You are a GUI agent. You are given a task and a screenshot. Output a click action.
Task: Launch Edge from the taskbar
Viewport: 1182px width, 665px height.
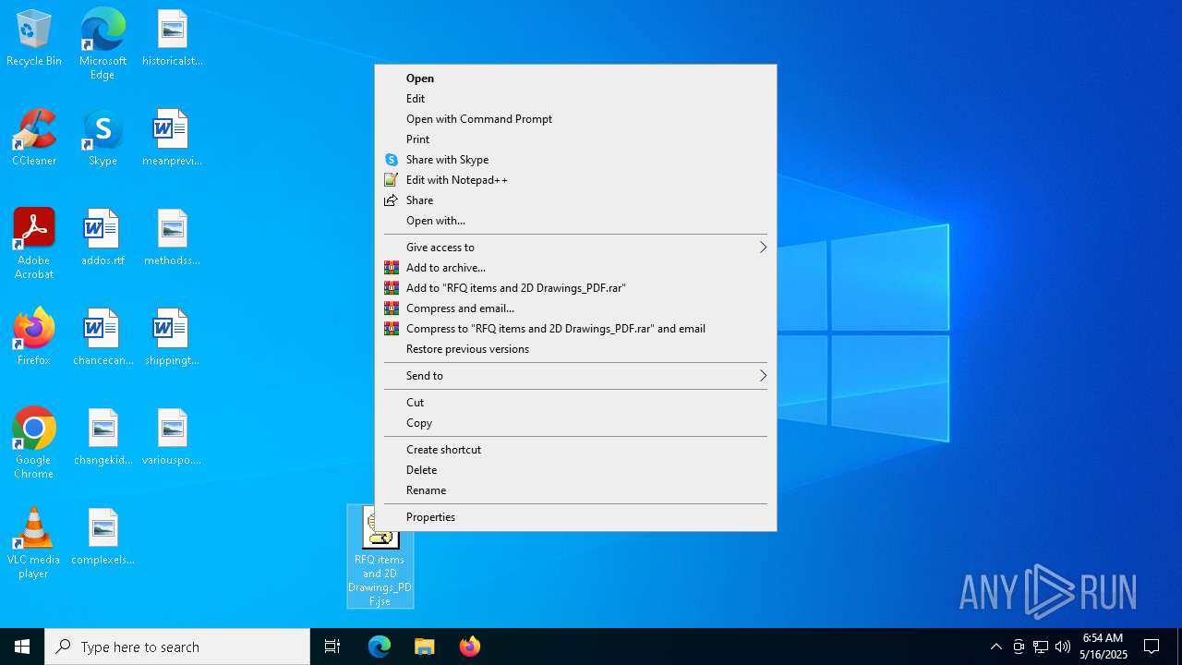380,647
